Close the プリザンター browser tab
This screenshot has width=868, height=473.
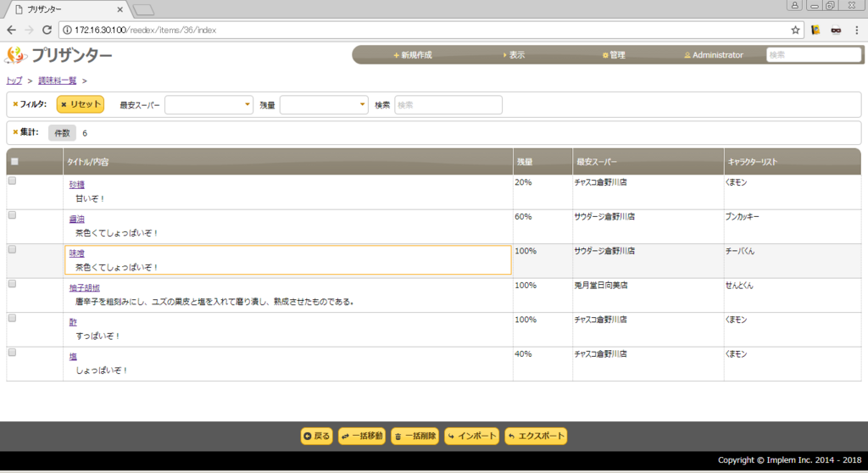pyautogui.click(x=120, y=9)
